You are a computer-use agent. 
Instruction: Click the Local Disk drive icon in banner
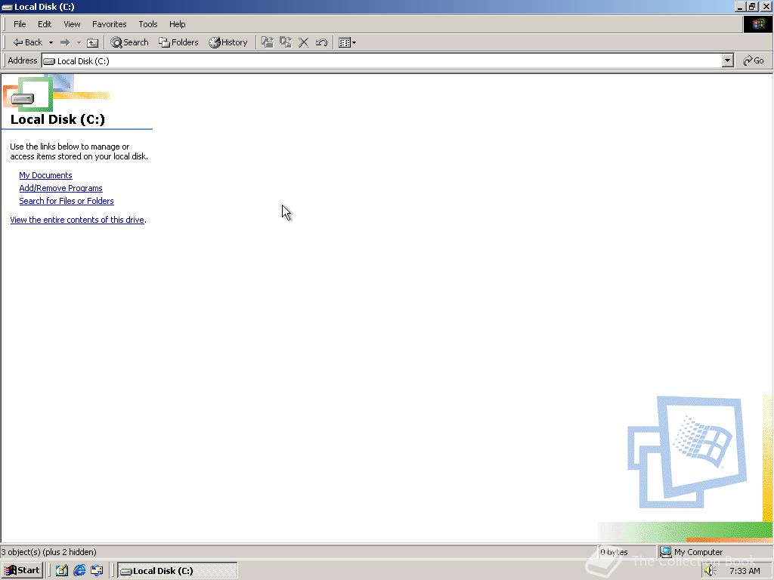(x=23, y=99)
